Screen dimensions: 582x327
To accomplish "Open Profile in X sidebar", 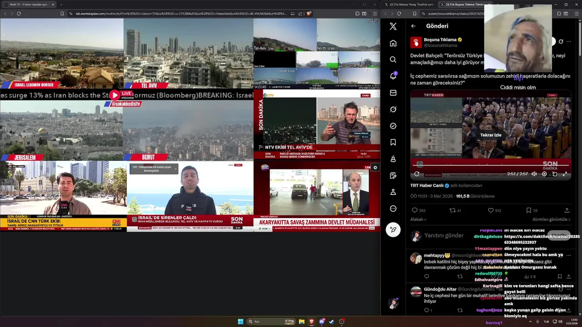I will pos(393,192).
